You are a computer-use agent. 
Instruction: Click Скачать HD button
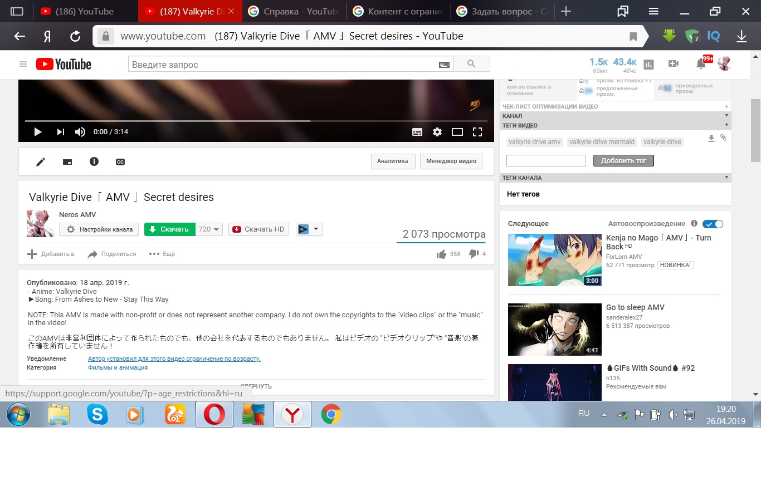coord(258,229)
